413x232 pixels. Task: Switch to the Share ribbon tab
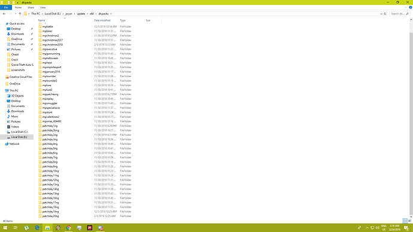click(x=31, y=8)
